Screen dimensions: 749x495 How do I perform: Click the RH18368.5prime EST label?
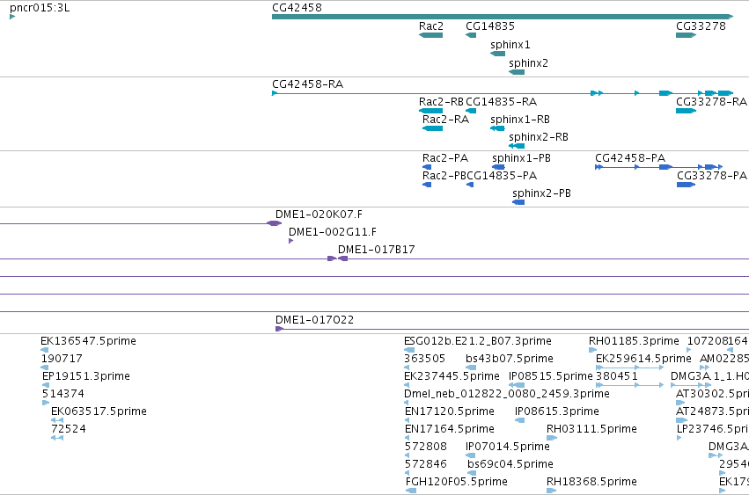[591, 482]
